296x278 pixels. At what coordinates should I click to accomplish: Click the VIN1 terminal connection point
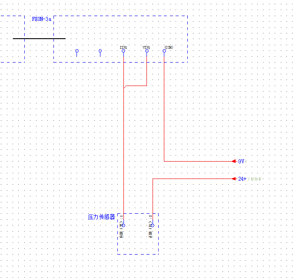(x=146, y=51)
